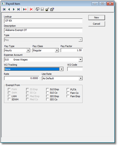
Task: Check the SUI Co exempt checkbox
Action: coord(47,93)
